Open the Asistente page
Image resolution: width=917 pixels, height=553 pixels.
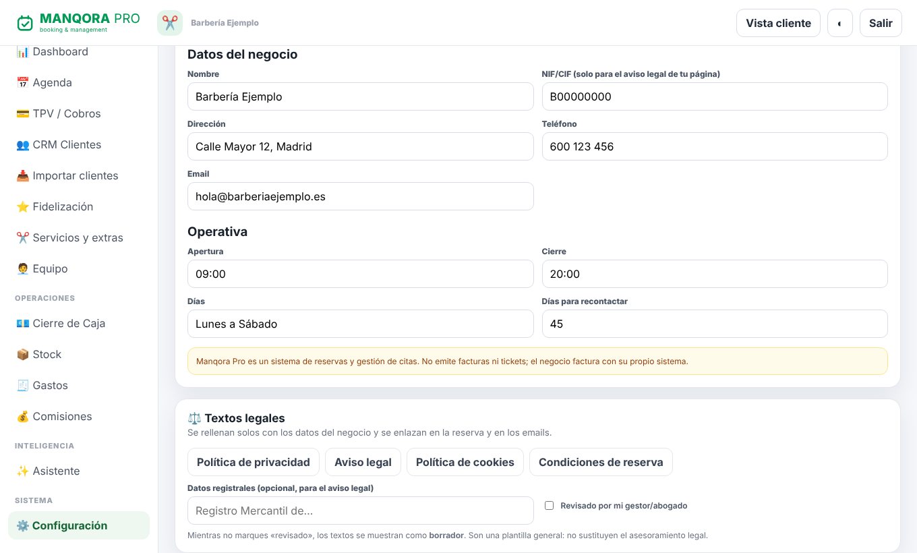(x=79, y=471)
